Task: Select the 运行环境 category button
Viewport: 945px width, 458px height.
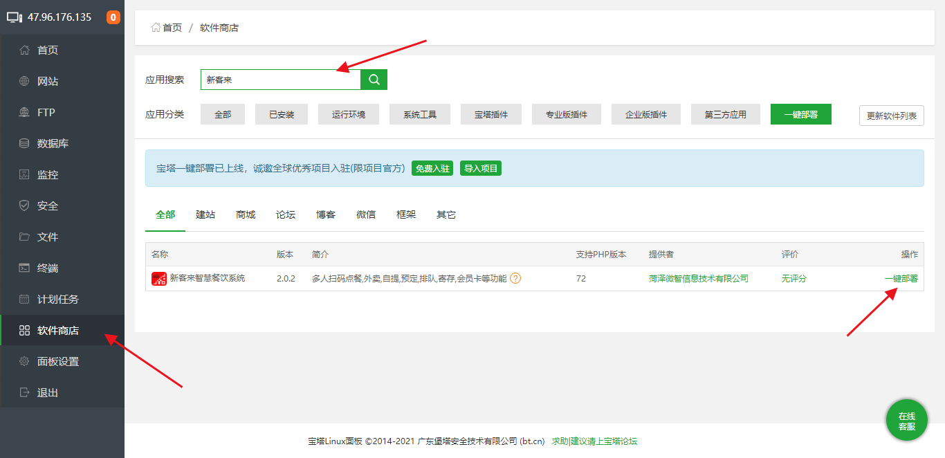Action: (349, 114)
